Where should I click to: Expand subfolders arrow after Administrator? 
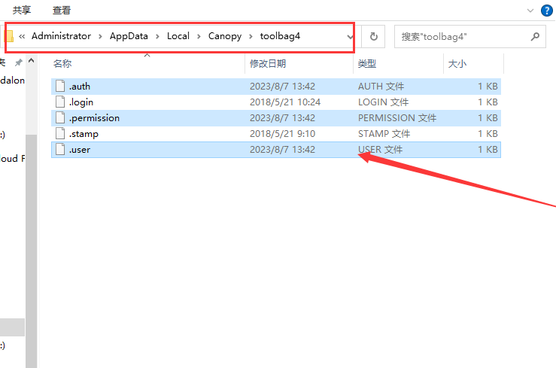[100, 37]
